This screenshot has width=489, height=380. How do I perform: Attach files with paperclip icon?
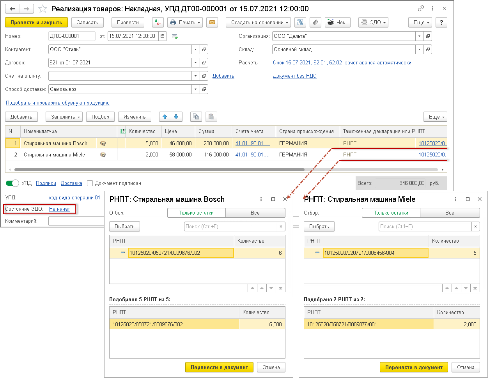pos(315,22)
